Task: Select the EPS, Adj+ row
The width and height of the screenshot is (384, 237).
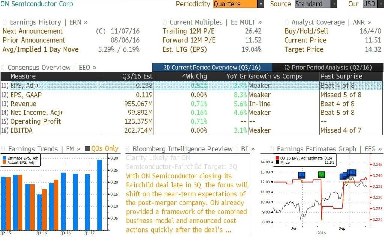Action: (x=192, y=86)
